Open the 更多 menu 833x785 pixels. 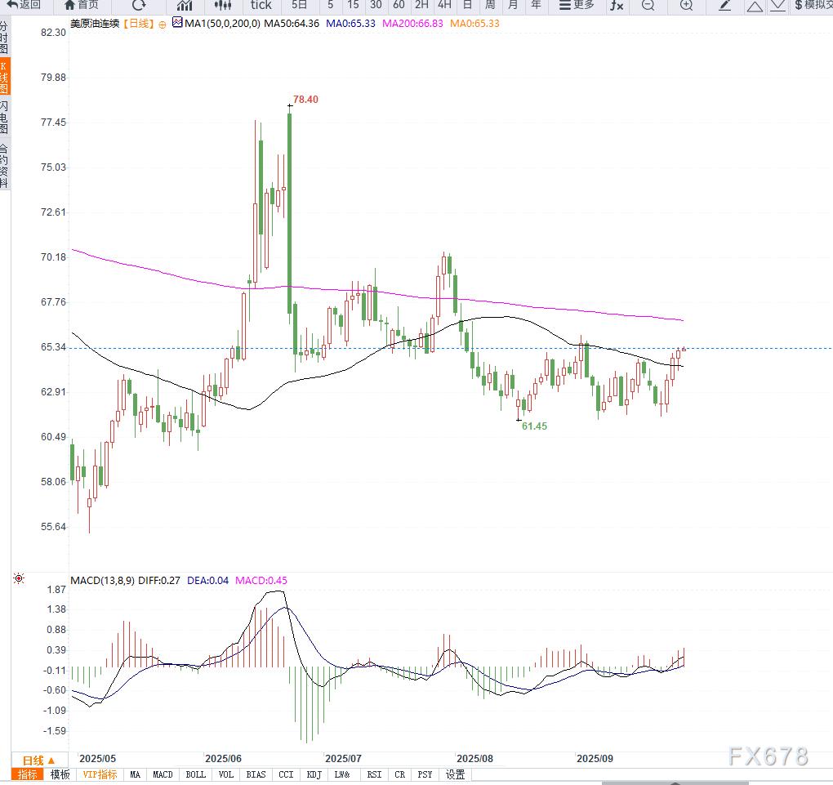click(x=577, y=5)
